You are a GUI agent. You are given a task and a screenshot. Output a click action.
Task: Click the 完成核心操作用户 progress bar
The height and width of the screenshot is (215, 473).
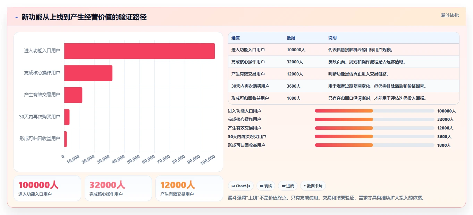click(374, 119)
